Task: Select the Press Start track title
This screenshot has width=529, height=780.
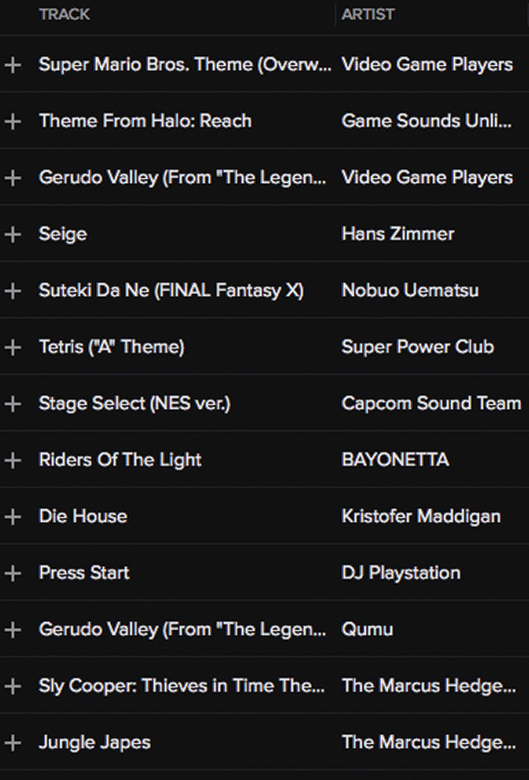Action: [84, 572]
